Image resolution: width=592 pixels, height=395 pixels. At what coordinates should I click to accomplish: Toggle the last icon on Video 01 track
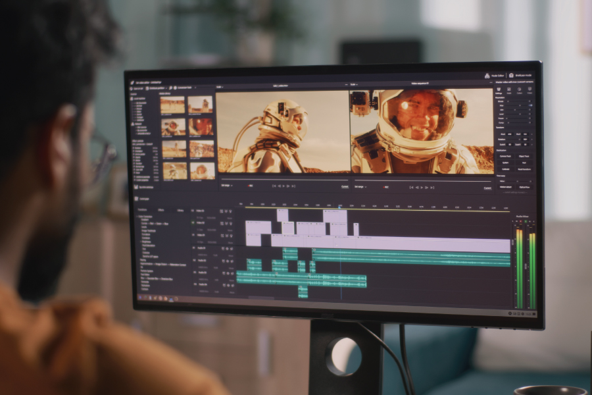point(231,236)
